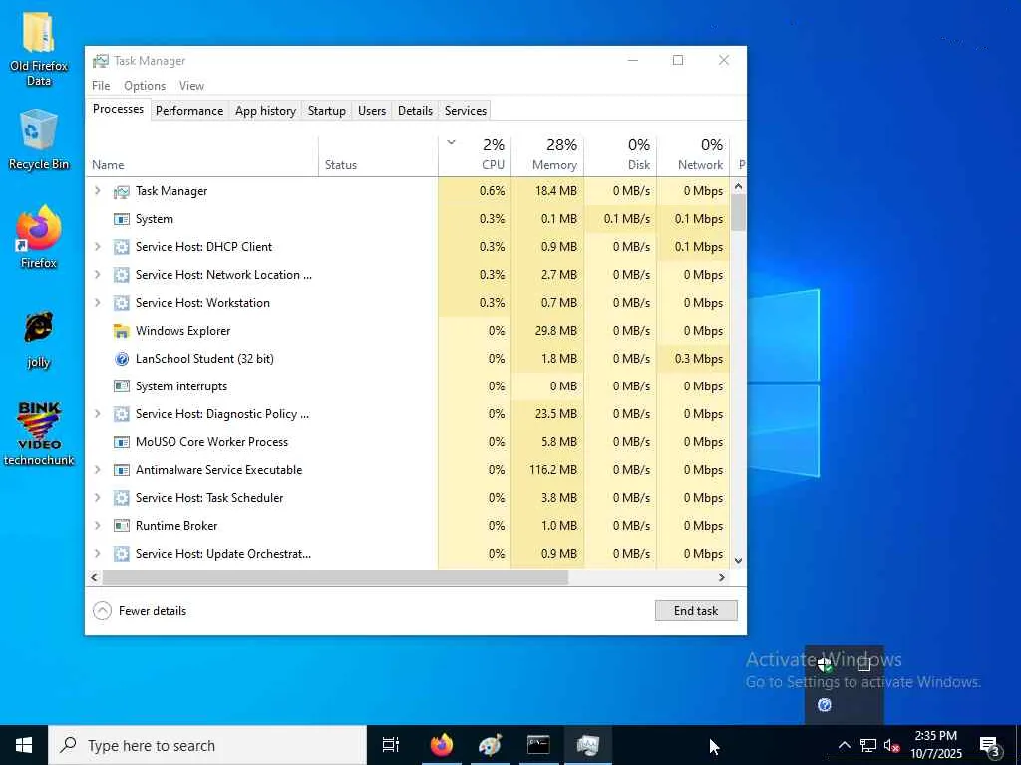Open the Command Prompt taskbar icon
The width and height of the screenshot is (1021, 765).
tap(538, 745)
